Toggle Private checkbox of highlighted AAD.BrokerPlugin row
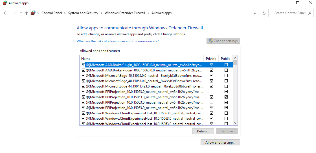This screenshot has width=316, height=153. [x=211, y=65]
